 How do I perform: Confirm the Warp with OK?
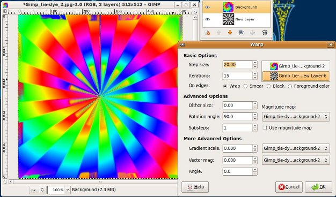[318, 187]
